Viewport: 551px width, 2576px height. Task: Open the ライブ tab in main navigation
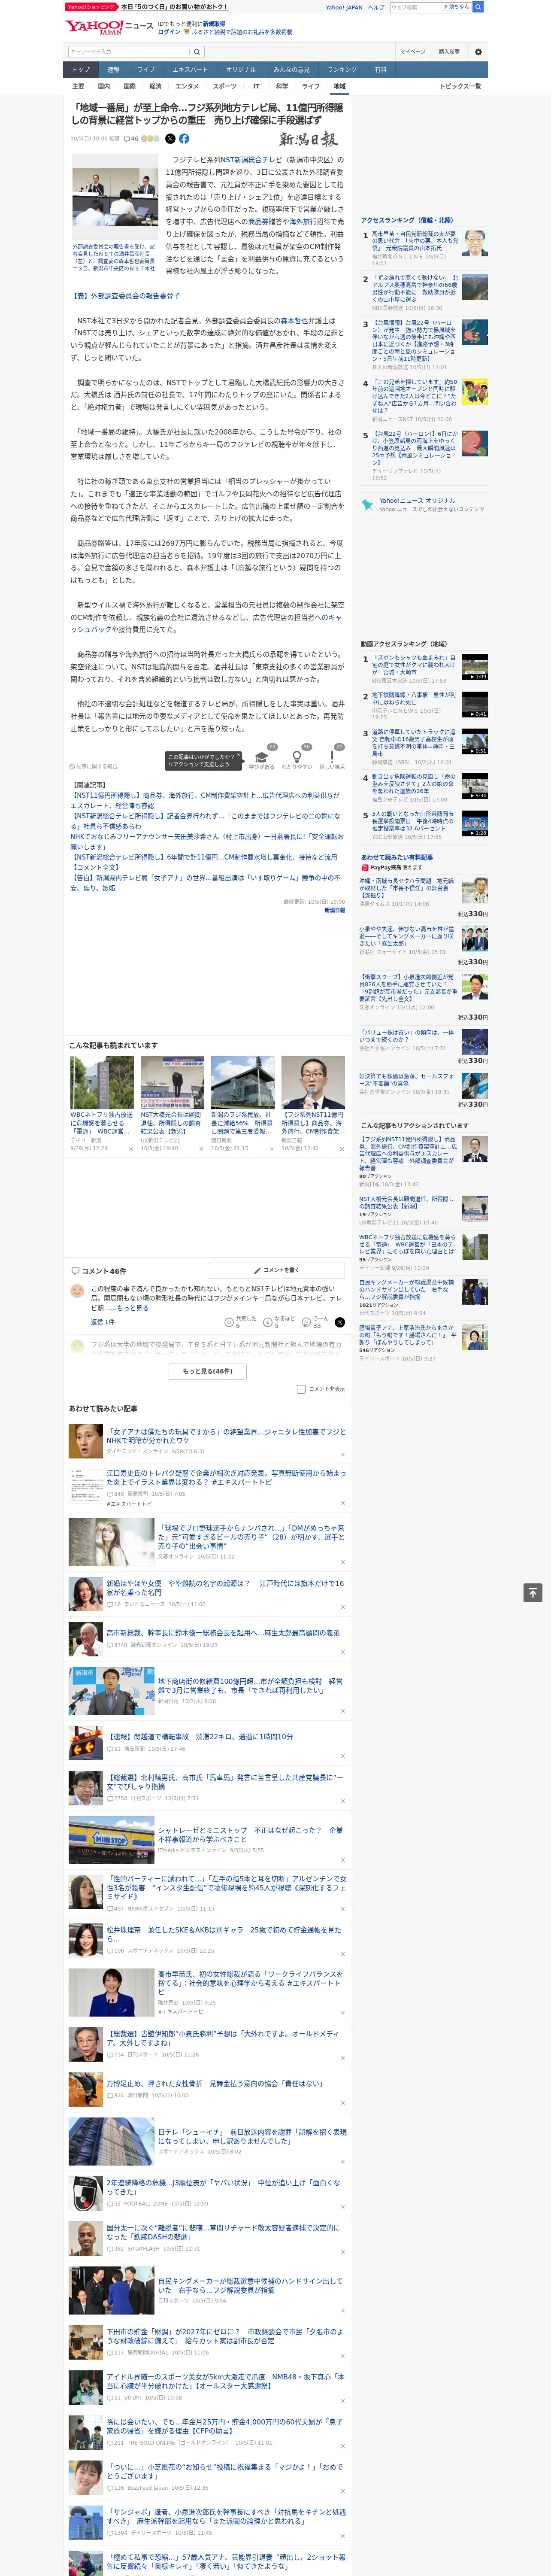coord(146,70)
